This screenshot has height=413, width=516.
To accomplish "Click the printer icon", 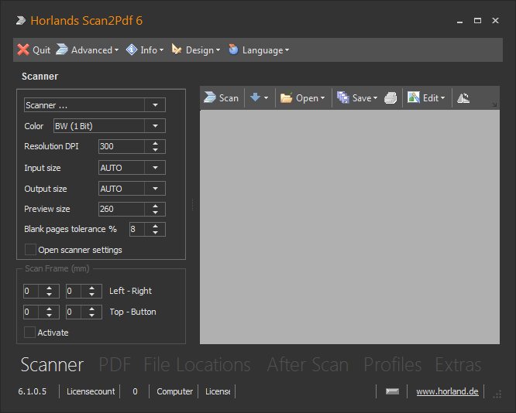I will pyautogui.click(x=390, y=98).
